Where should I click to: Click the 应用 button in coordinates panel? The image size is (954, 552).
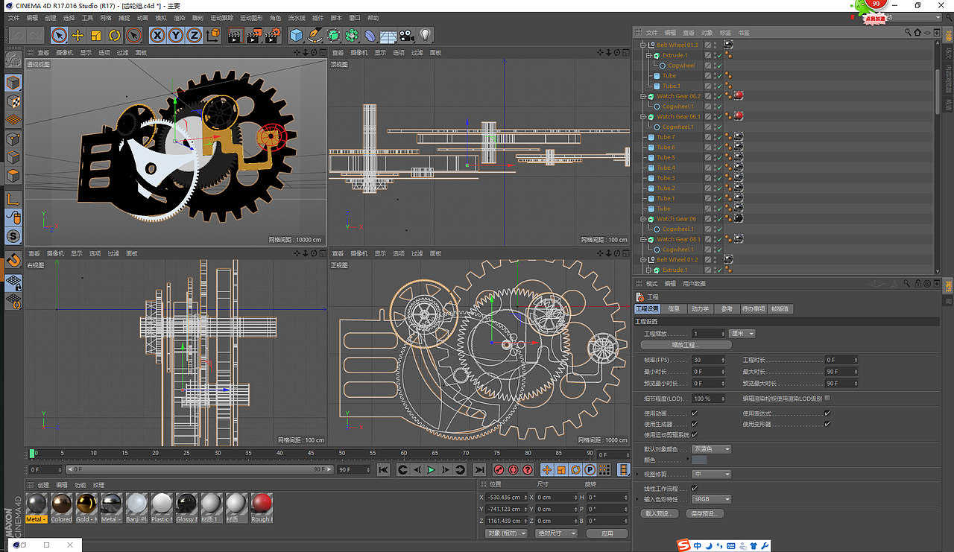(607, 533)
